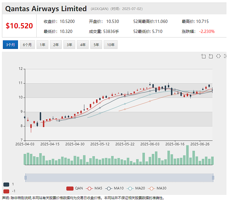Toggle the dark '1' rising category swatch
Screen dimensions: 229x204
[6, 185]
